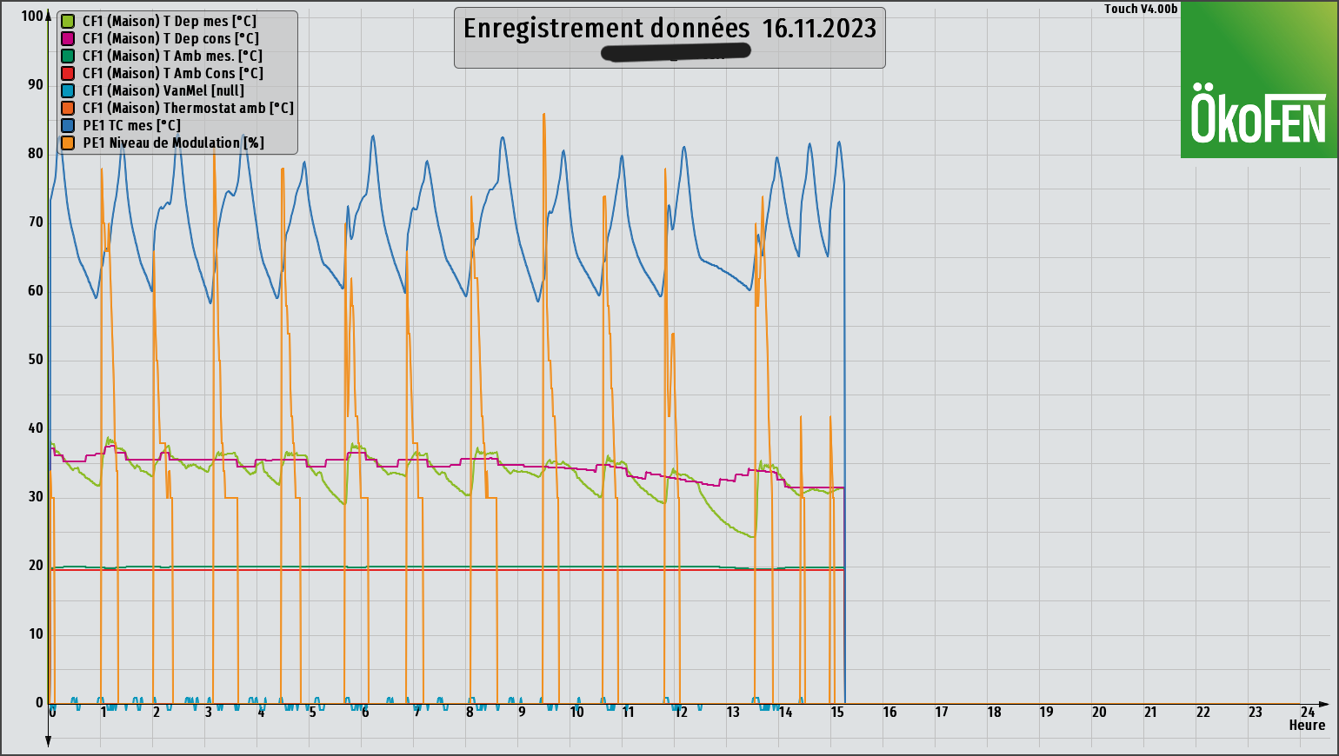Click the orange Niveau de Modulation swatch
1339x756 pixels.
click(x=67, y=143)
